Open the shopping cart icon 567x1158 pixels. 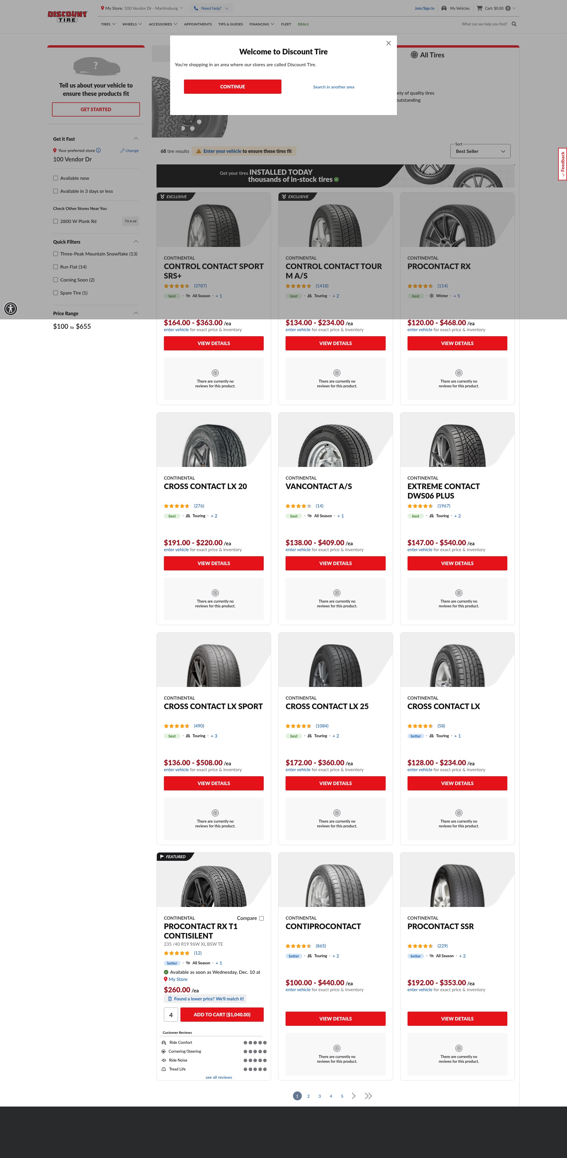click(480, 8)
